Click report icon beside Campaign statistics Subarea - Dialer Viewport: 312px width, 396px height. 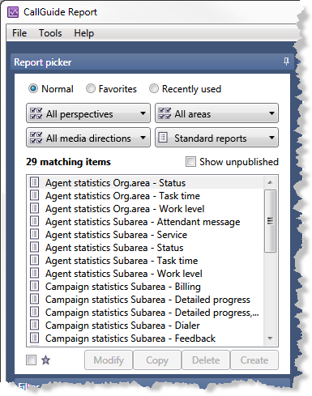pyautogui.click(x=34, y=325)
